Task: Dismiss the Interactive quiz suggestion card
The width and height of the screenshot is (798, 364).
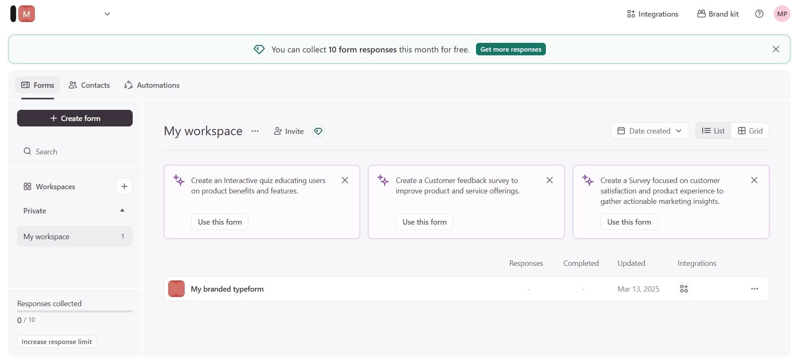Action: click(345, 180)
